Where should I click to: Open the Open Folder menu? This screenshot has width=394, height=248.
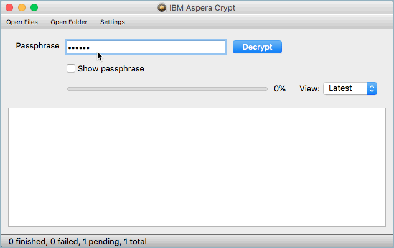point(69,22)
